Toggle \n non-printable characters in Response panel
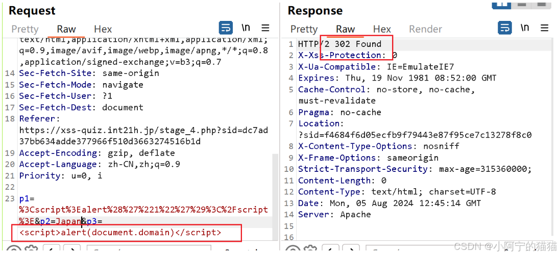 [525, 28]
